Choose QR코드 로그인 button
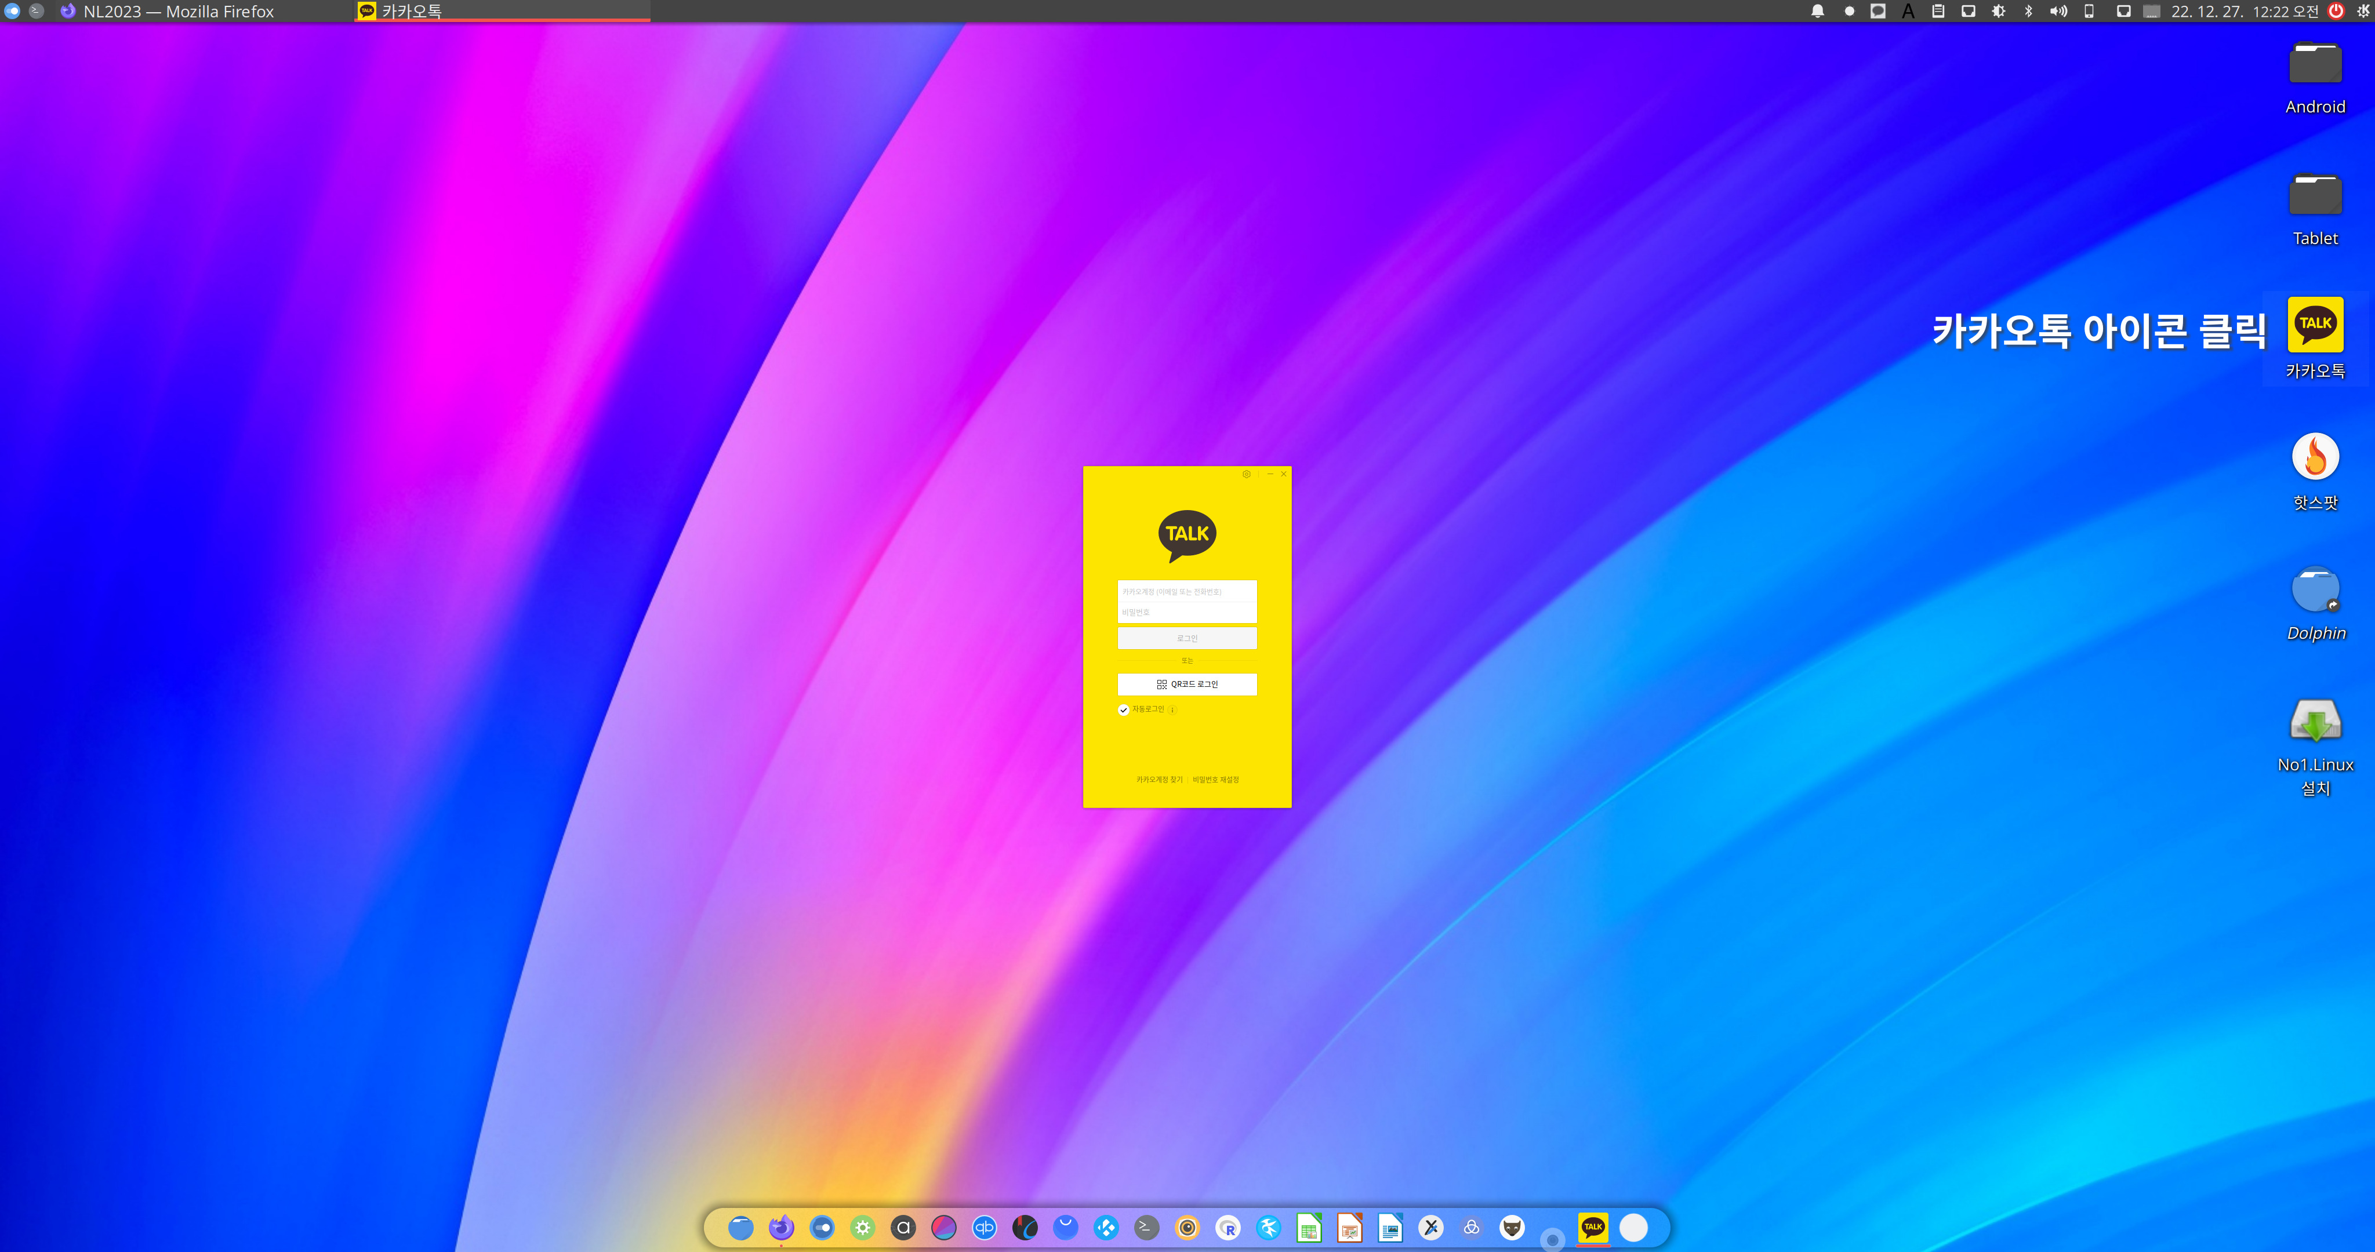The height and width of the screenshot is (1252, 2375). tap(1186, 684)
